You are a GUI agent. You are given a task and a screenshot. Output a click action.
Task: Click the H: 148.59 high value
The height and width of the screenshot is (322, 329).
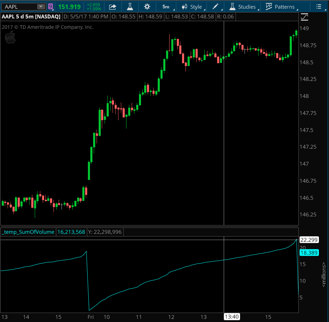(x=150, y=17)
